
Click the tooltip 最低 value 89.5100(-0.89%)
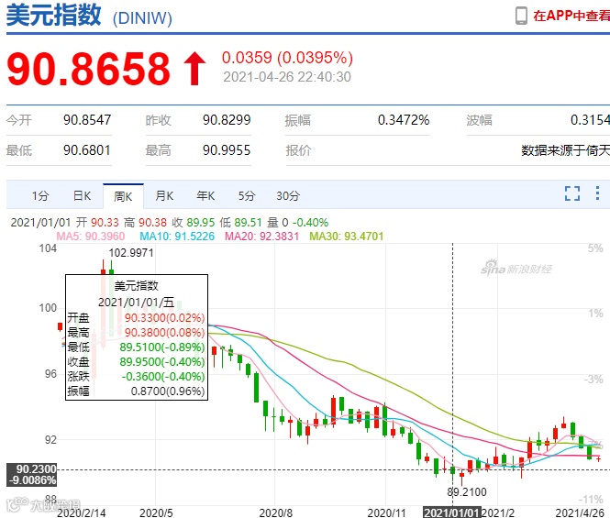point(162,347)
